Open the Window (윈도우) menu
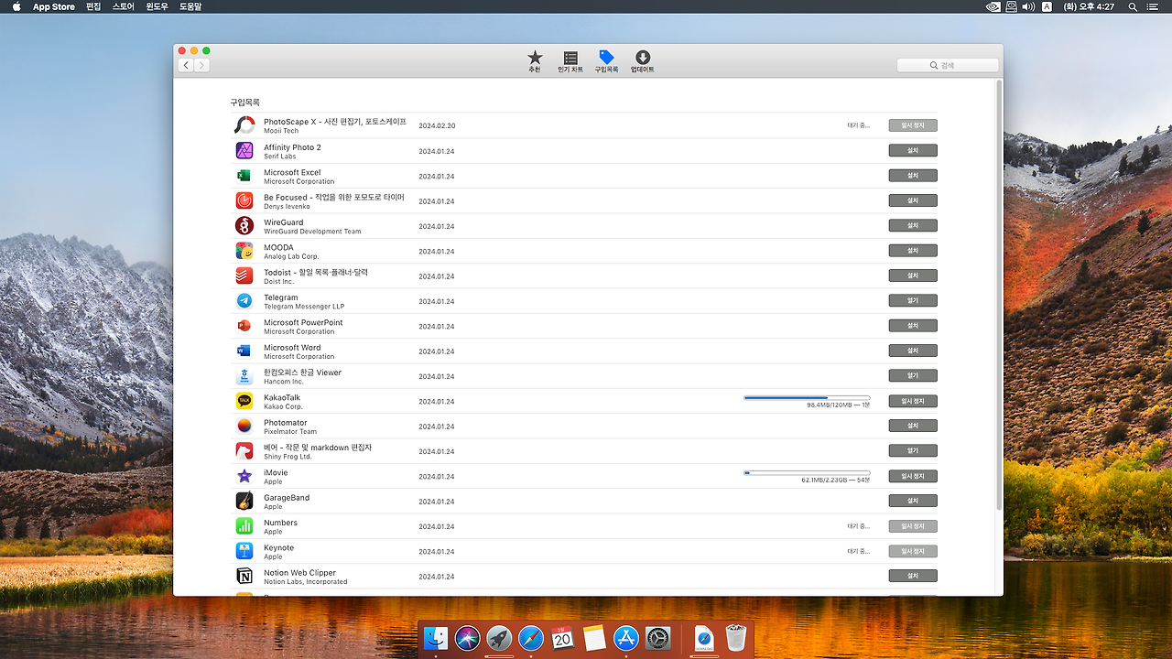This screenshot has height=659, width=1172. click(x=157, y=6)
